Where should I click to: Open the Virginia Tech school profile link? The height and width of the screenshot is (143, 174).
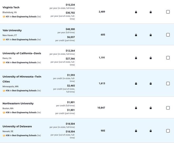(11, 7)
